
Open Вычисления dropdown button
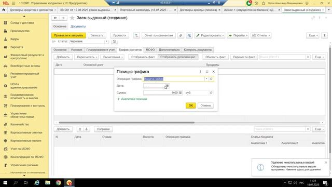point(113,57)
